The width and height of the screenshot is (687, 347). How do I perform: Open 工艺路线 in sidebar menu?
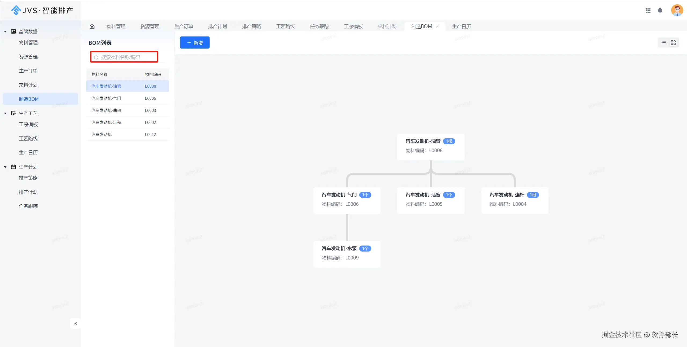point(28,138)
